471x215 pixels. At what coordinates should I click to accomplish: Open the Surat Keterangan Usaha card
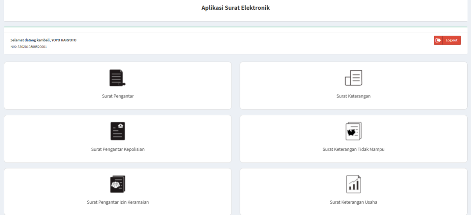coord(353,191)
